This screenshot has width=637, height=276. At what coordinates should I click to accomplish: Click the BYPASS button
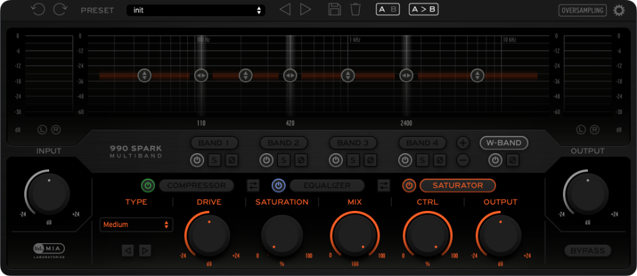coord(587,251)
